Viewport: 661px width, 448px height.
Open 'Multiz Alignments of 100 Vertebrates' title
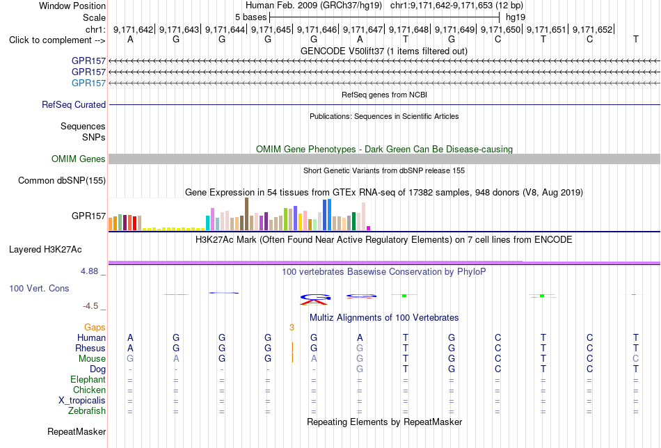click(384, 318)
